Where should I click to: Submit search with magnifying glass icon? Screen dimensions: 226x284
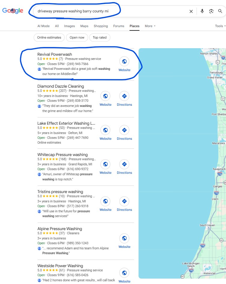coord(220,11)
